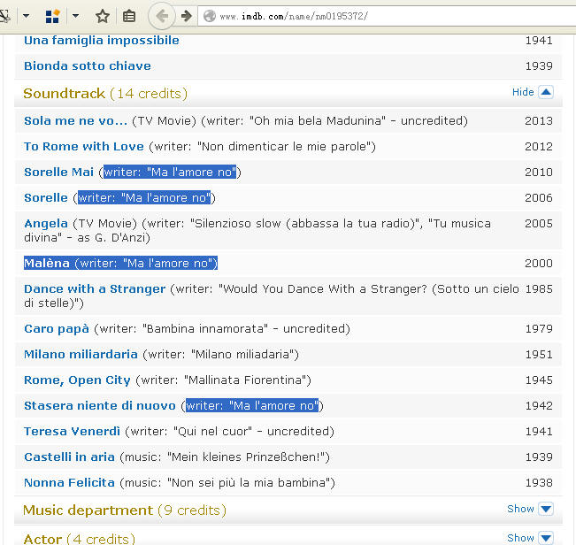Open Teresa Venerdì title link
The width and height of the screenshot is (576, 545).
click(72, 431)
